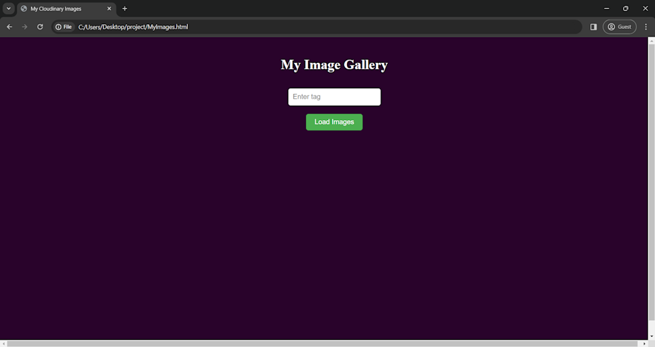Screen dimensions: 655x347
Task: Click the globe favicon on the tab
Action: [x=24, y=8]
